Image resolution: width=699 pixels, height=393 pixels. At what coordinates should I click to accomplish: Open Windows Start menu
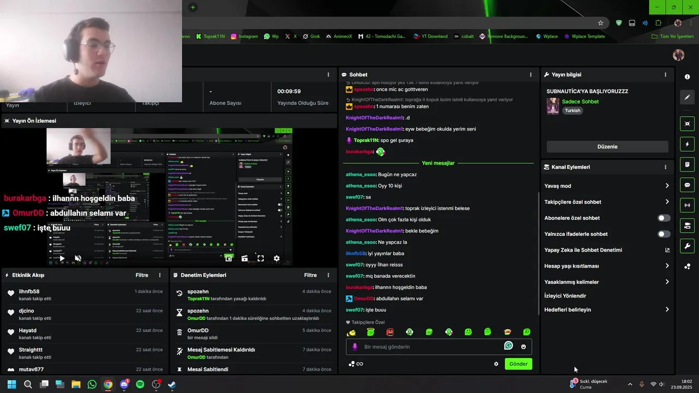coord(11,384)
